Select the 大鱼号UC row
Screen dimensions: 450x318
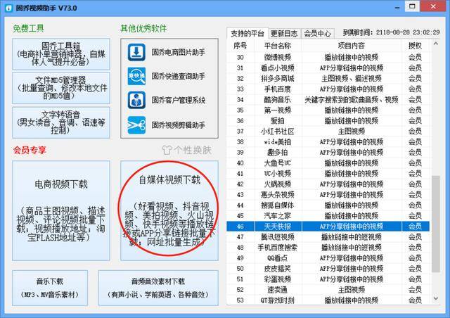pos(328,163)
